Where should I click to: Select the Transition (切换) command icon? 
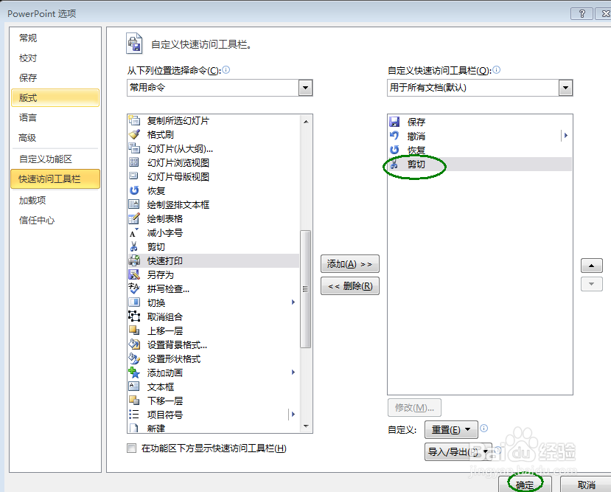coord(134,302)
